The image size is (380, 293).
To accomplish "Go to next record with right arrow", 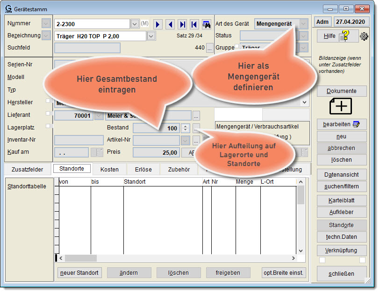I will click(158, 24).
